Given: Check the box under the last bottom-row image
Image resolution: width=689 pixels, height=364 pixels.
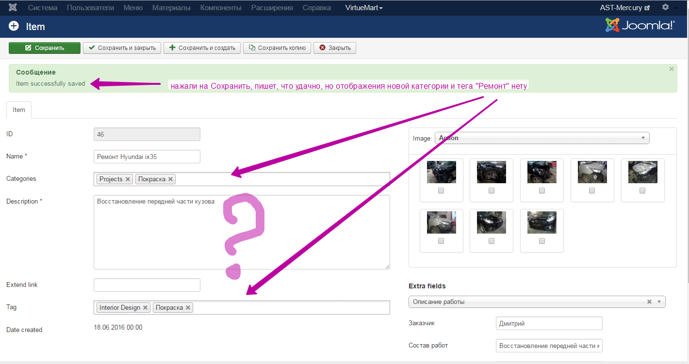Looking at the screenshot, I should pos(542,241).
